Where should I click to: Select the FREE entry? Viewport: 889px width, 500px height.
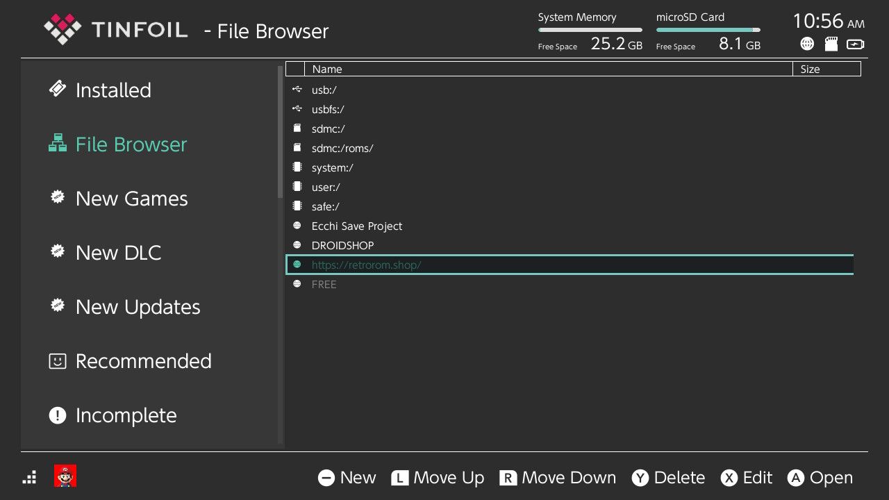click(570, 284)
